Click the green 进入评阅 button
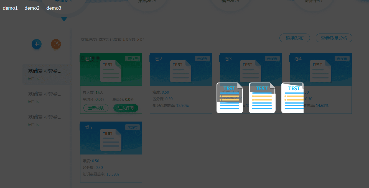The height and width of the screenshot is (188, 369). coord(126,108)
